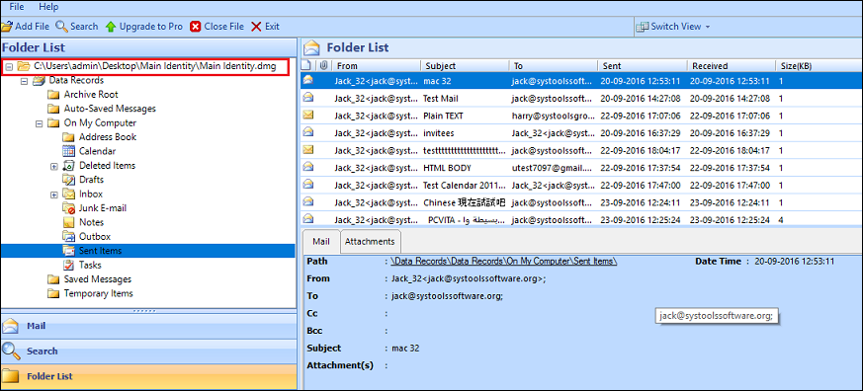
Task: Click the Deleted Items recycle icon
Action: pos(69,166)
